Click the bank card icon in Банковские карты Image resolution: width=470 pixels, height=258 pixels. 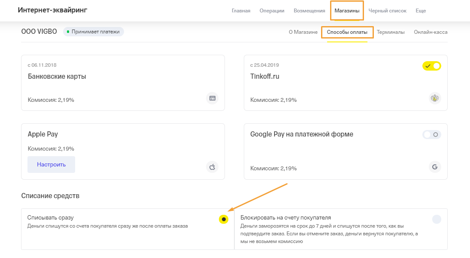[x=212, y=98]
